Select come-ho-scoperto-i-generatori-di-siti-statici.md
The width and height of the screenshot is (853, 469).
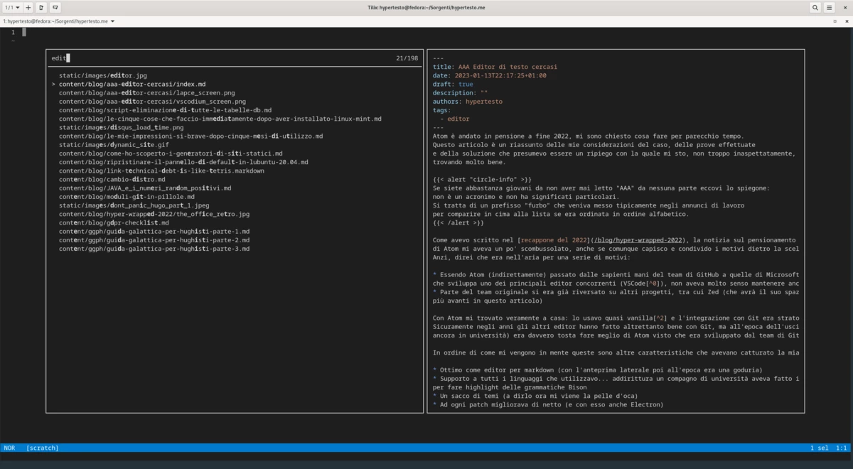pyautogui.click(x=171, y=153)
